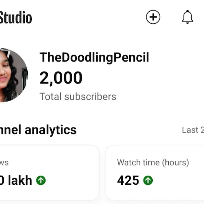Tap the Create plus icon
This screenshot has width=204, height=204.
[153, 17]
